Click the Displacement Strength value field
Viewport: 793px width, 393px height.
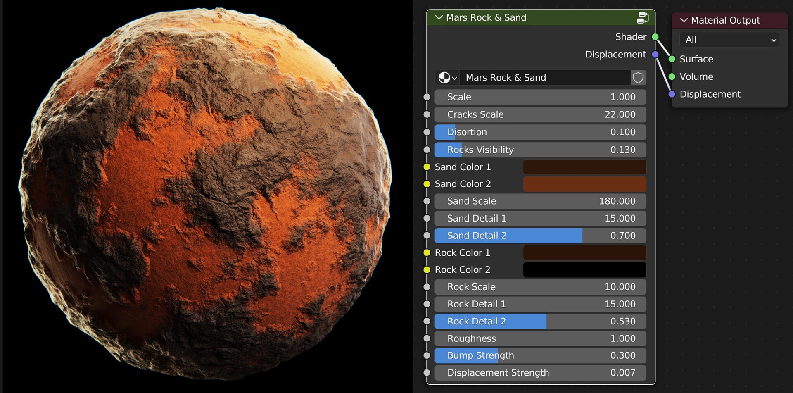(540, 372)
